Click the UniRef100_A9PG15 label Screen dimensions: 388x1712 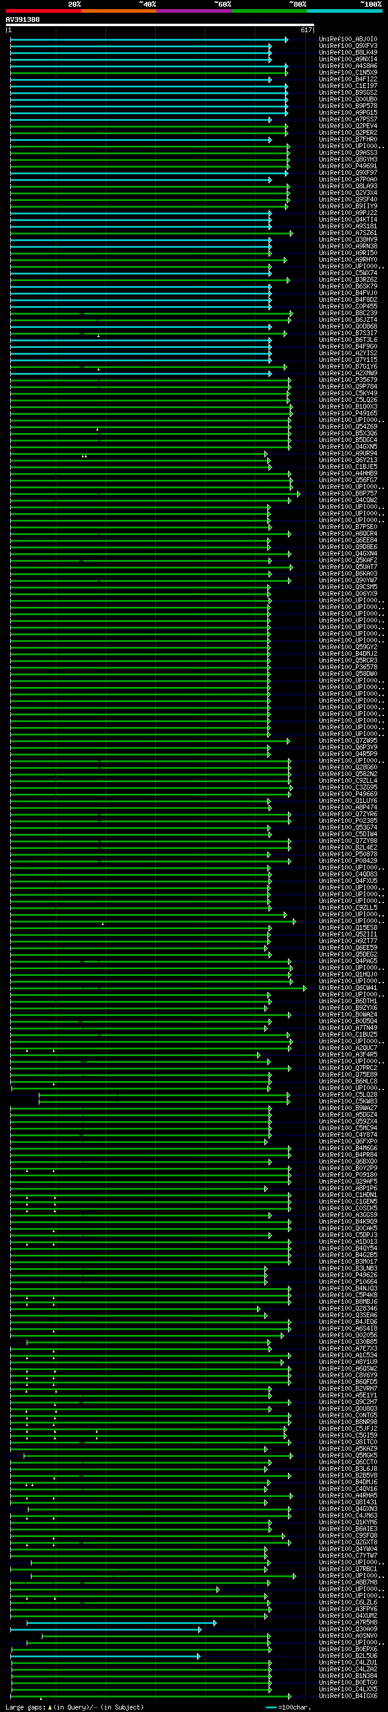[348, 113]
